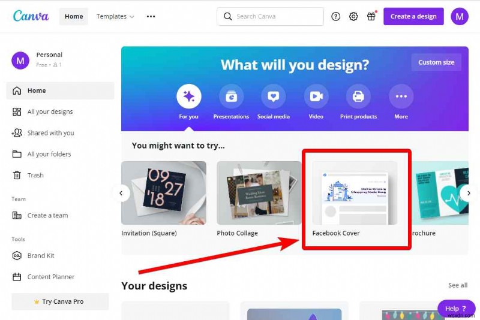This screenshot has height=320, width=480.
Task: Click the Create a design button
Action: (413, 17)
